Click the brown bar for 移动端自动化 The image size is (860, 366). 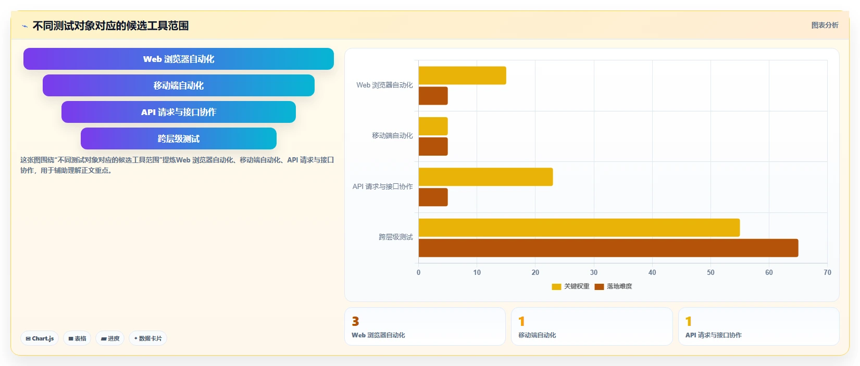click(x=433, y=146)
